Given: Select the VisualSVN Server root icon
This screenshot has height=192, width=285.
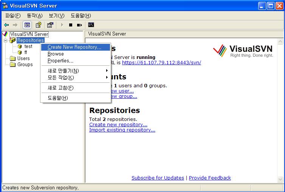Looking at the screenshot, I should point(5,34).
